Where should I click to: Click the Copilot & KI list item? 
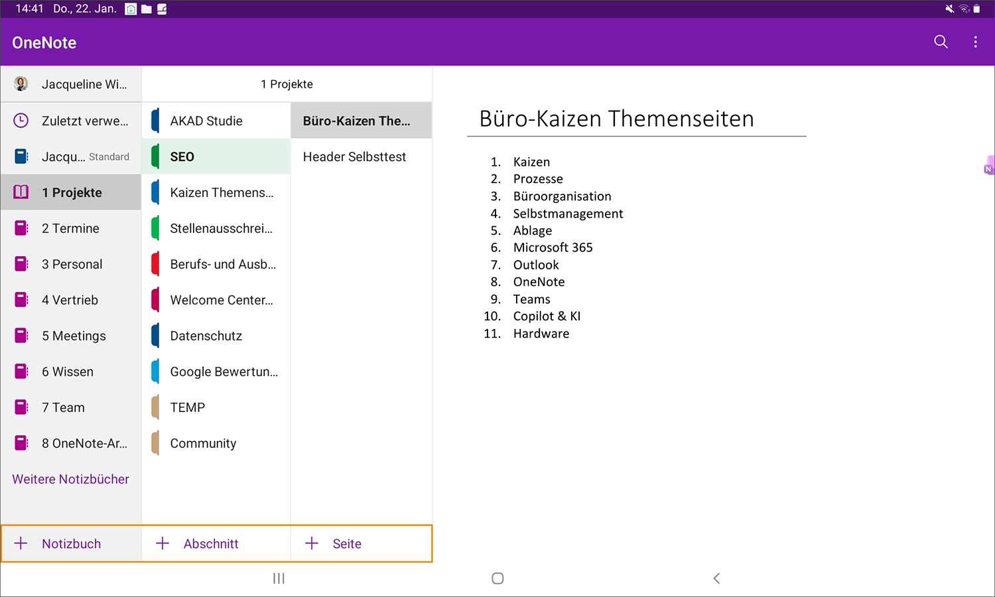tap(547, 316)
